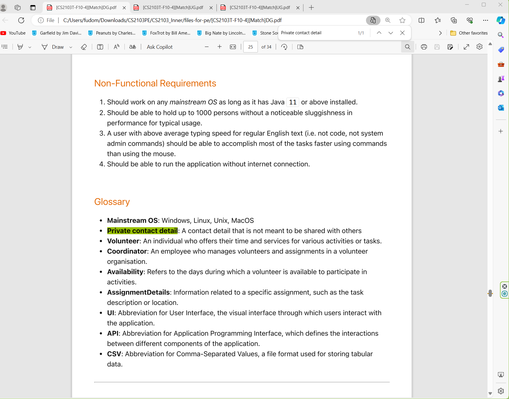Image resolution: width=509 pixels, height=399 pixels.
Task: Open sidebar Outlook icon
Action: click(501, 108)
